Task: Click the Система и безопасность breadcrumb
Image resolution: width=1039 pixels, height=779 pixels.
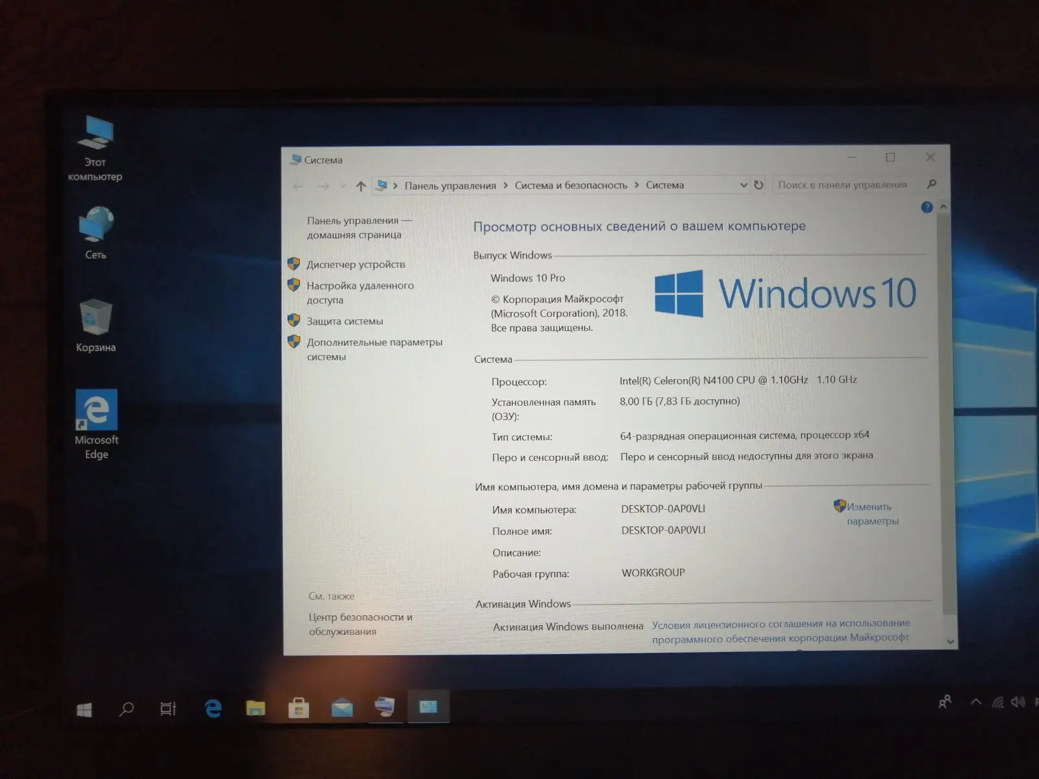Action: coord(571,185)
